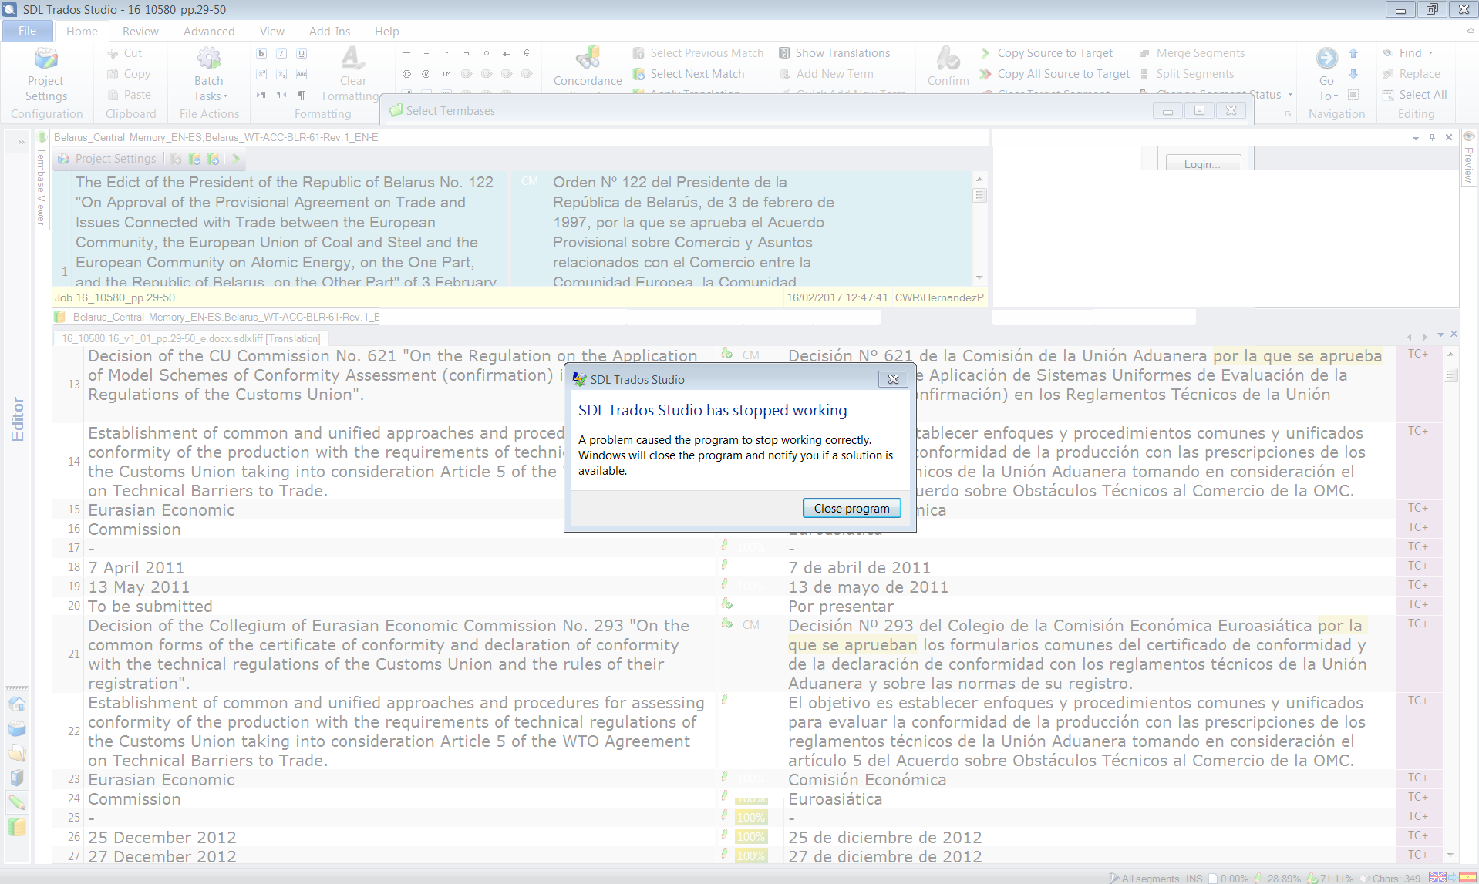
Task: Insert the copyright symbol
Action: 406,74
